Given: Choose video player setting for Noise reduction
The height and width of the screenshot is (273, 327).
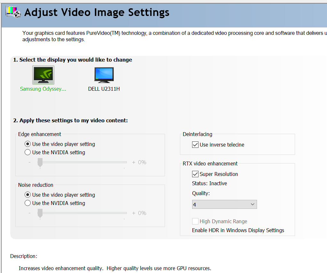Looking at the screenshot, I should (27, 195).
